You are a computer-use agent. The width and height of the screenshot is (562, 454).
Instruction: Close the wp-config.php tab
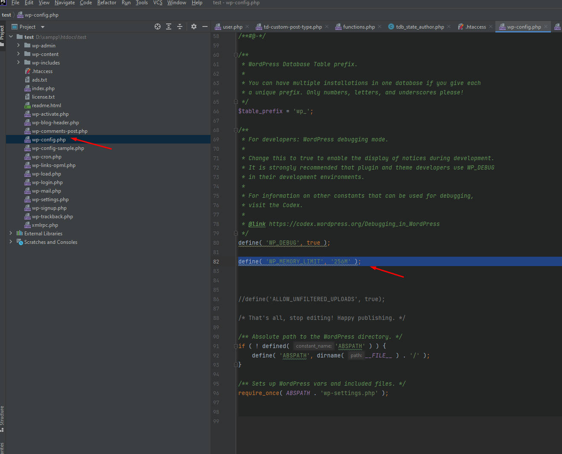tap(546, 26)
